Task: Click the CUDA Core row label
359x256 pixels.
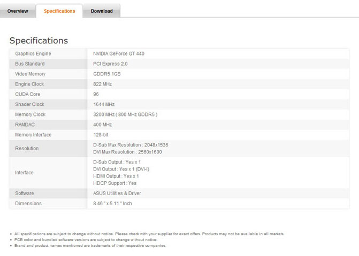Action: pyautogui.click(x=28, y=94)
